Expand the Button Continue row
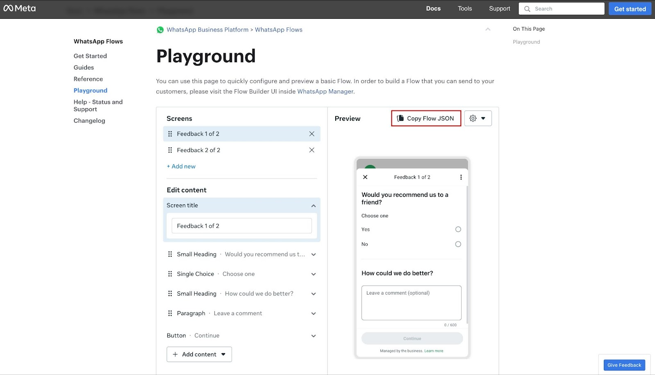655x375 pixels. point(314,336)
